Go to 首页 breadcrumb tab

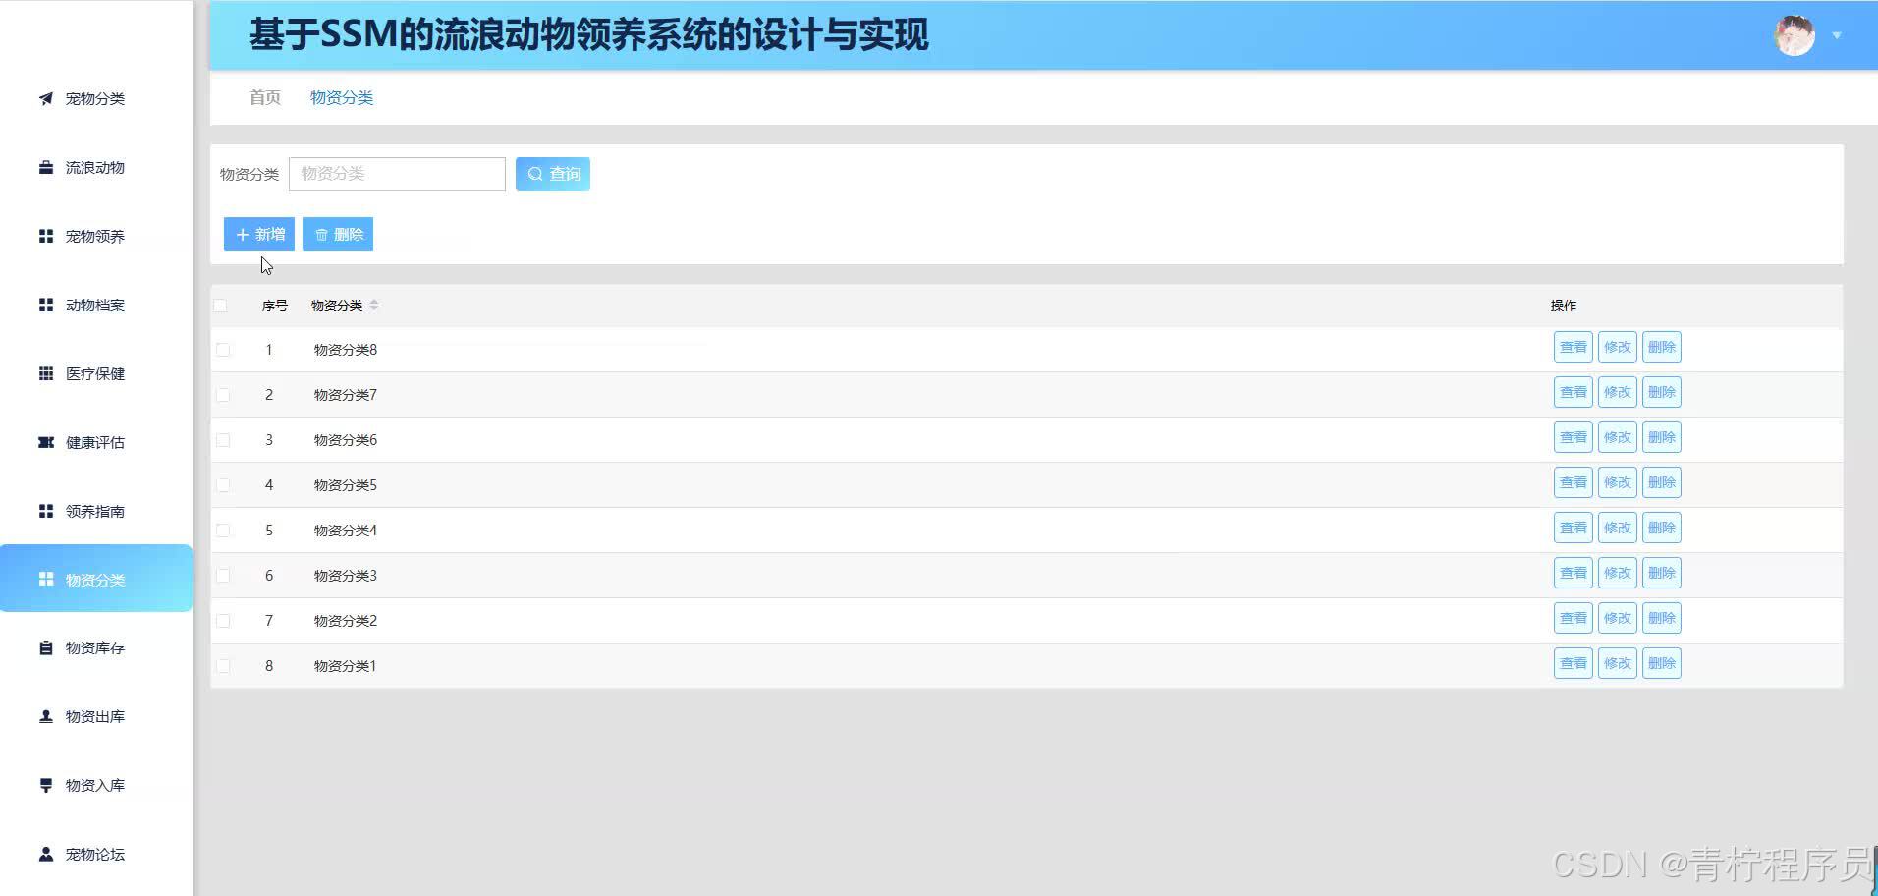coord(265,97)
